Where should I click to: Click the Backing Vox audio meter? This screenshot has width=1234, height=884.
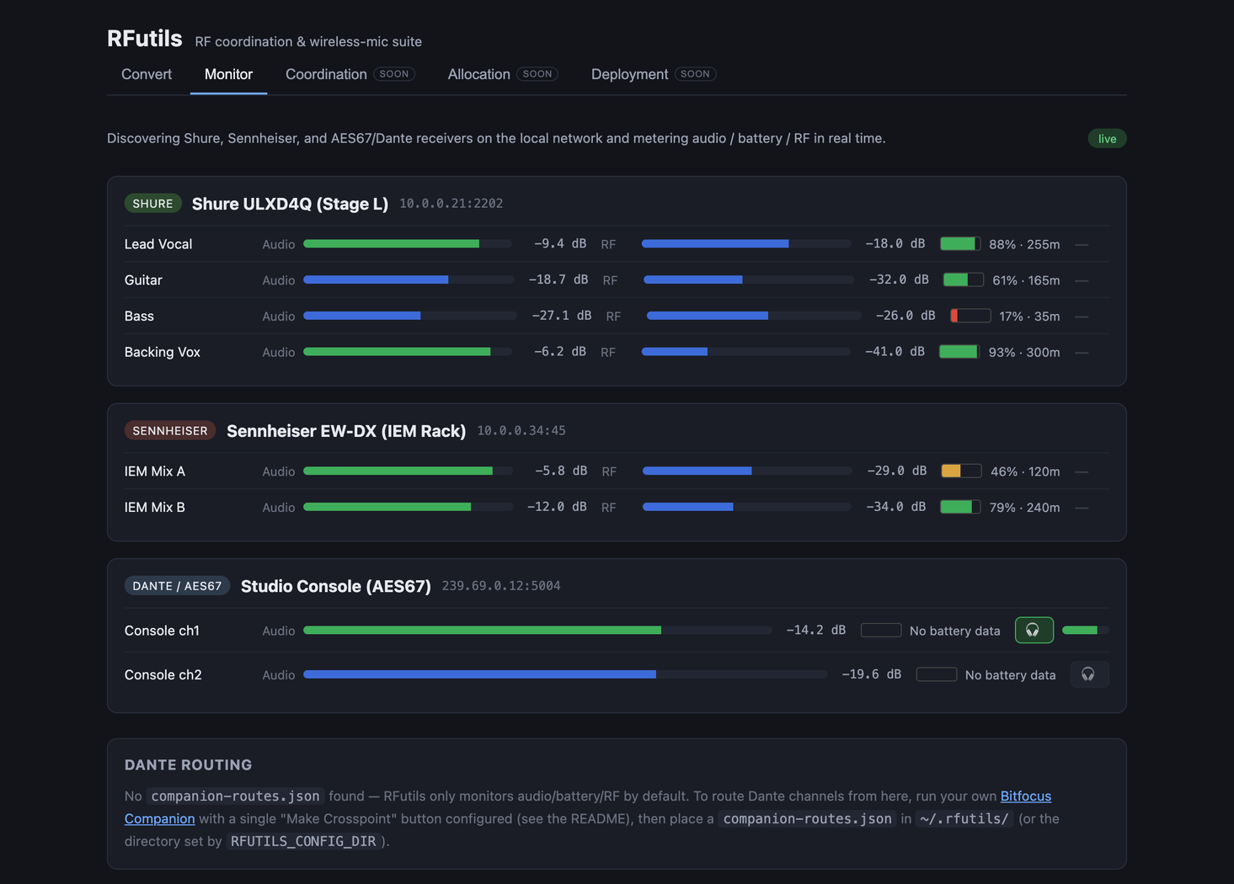(x=408, y=352)
